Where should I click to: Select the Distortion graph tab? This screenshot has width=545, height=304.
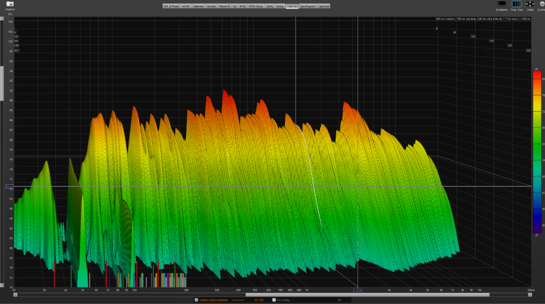click(x=198, y=6)
